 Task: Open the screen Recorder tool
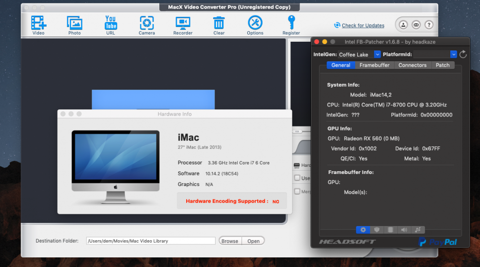(x=183, y=25)
